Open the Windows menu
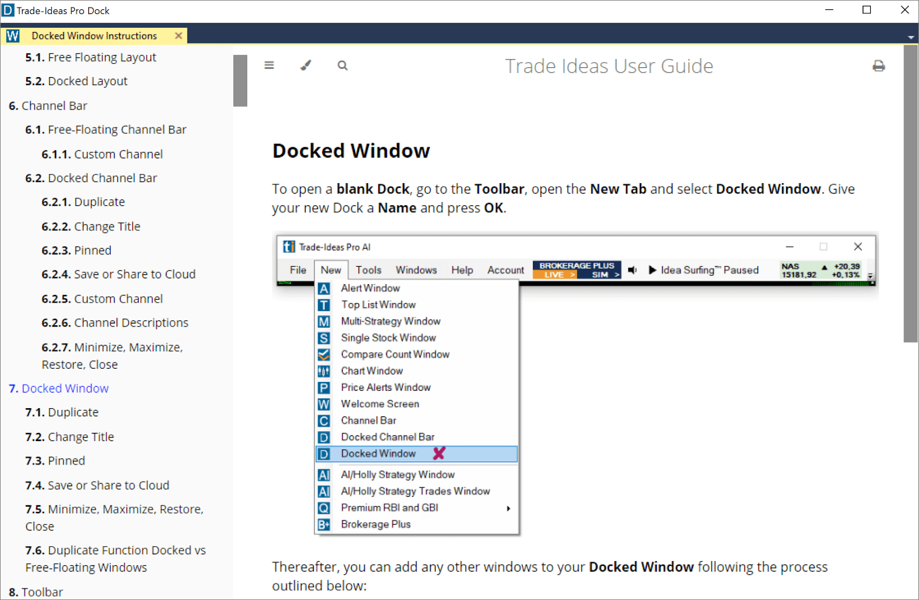Image resolution: width=919 pixels, height=600 pixels. tap(416, 270)
